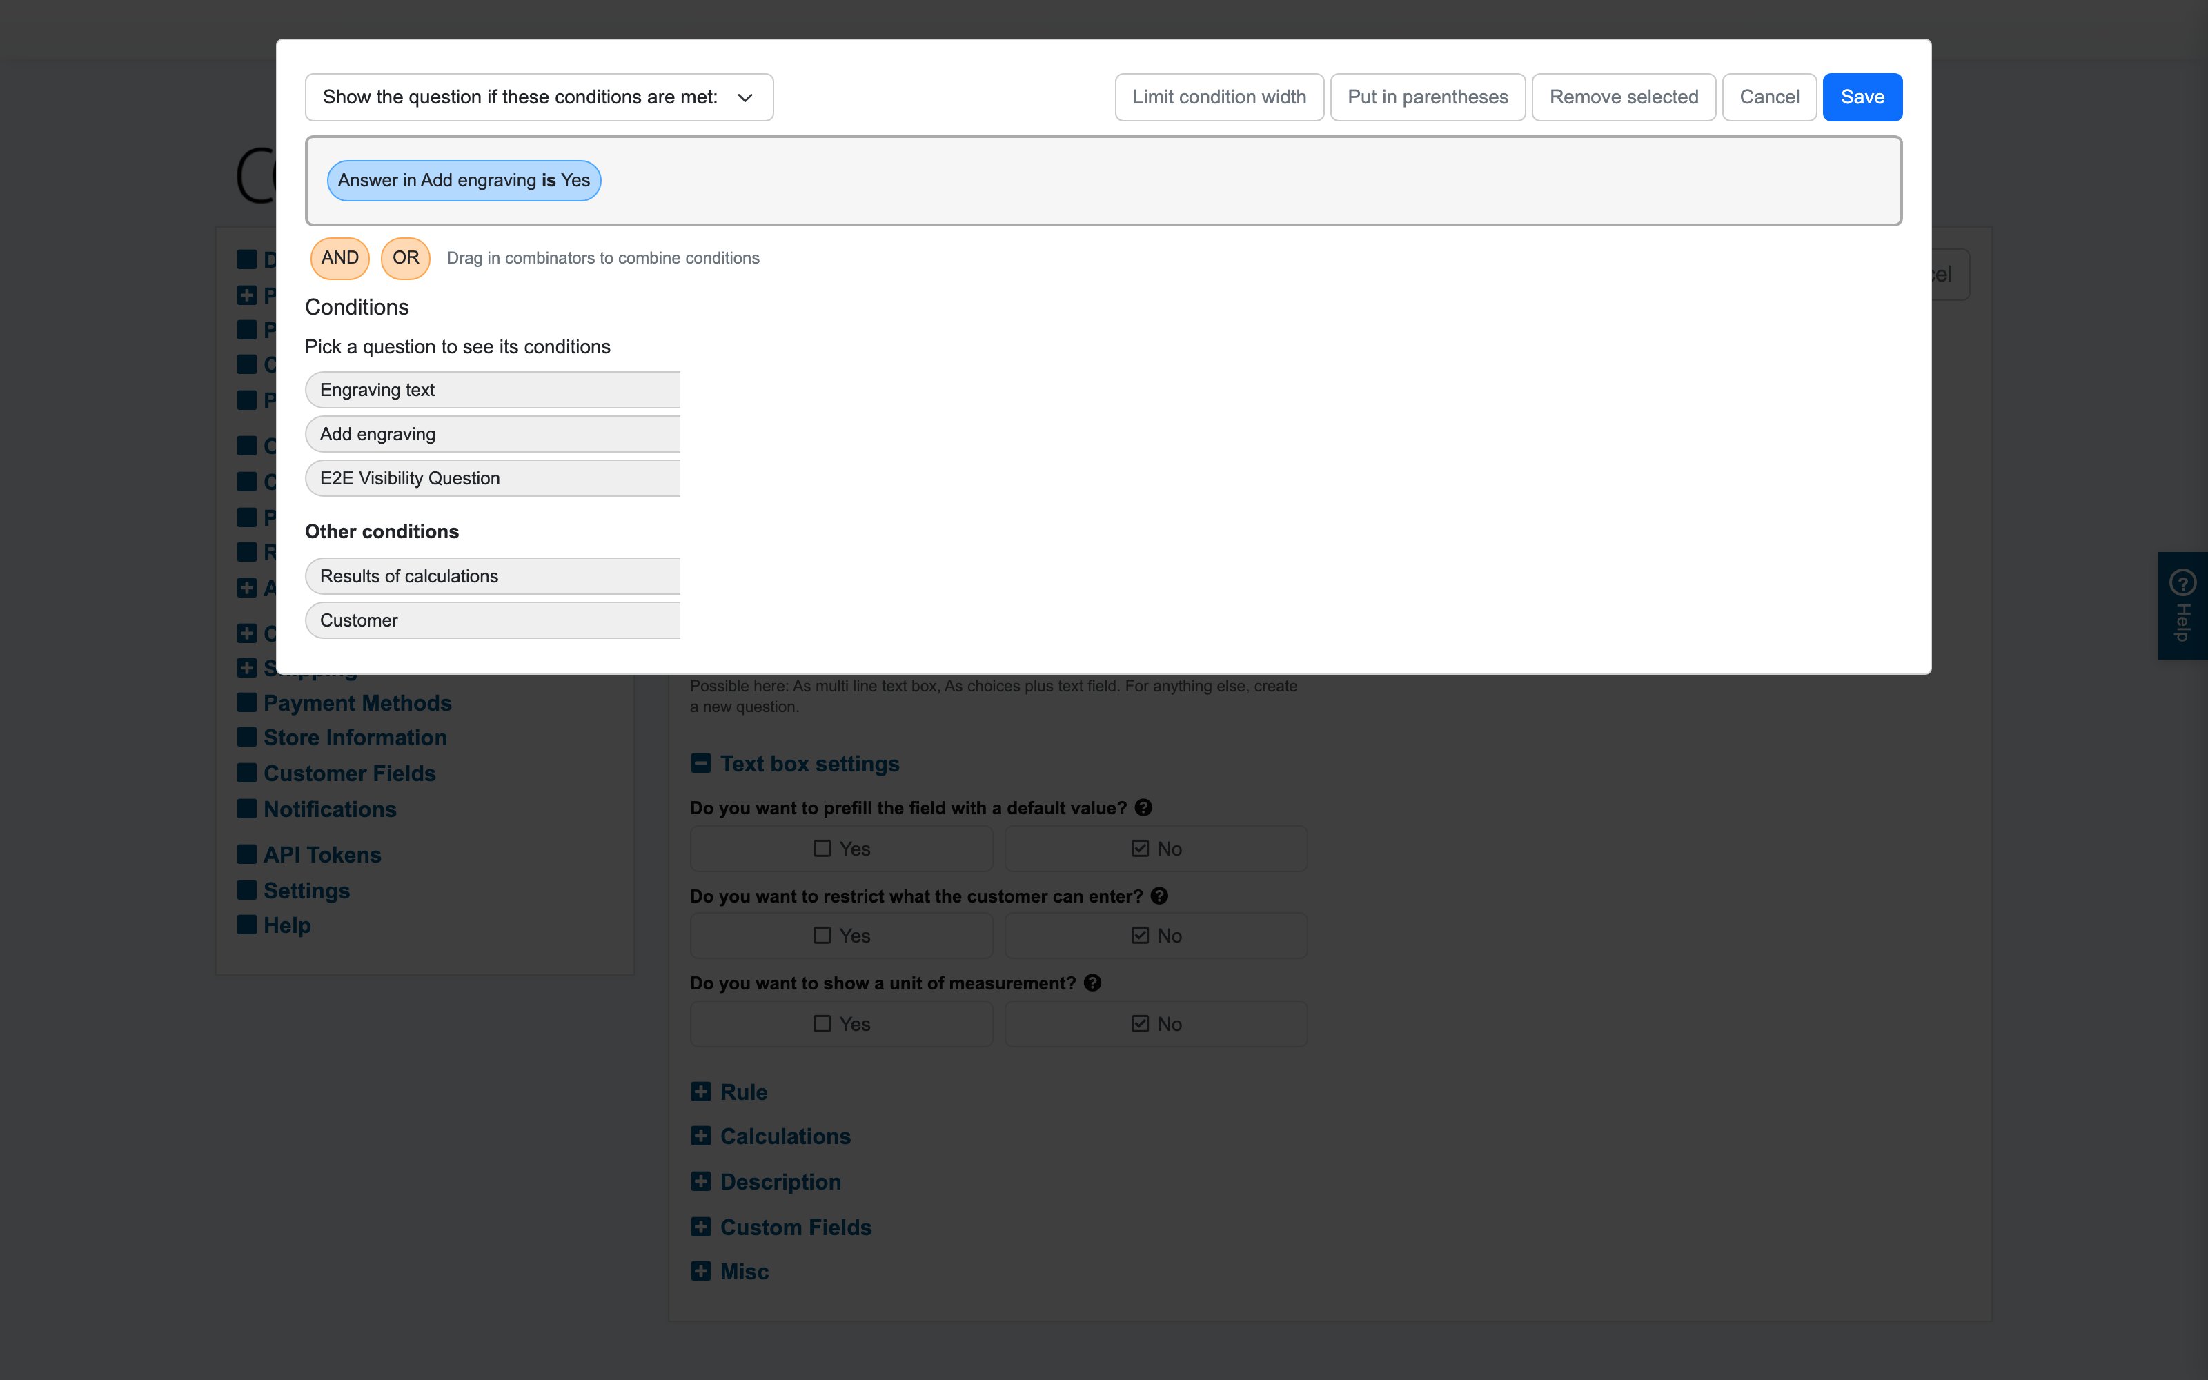Check Yes for restrict customer entry
2208x1380 pixels.
[841, 936]
